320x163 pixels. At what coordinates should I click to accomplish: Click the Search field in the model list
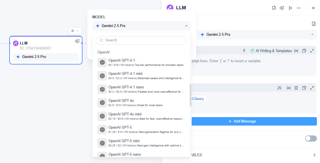coord(141,40)
